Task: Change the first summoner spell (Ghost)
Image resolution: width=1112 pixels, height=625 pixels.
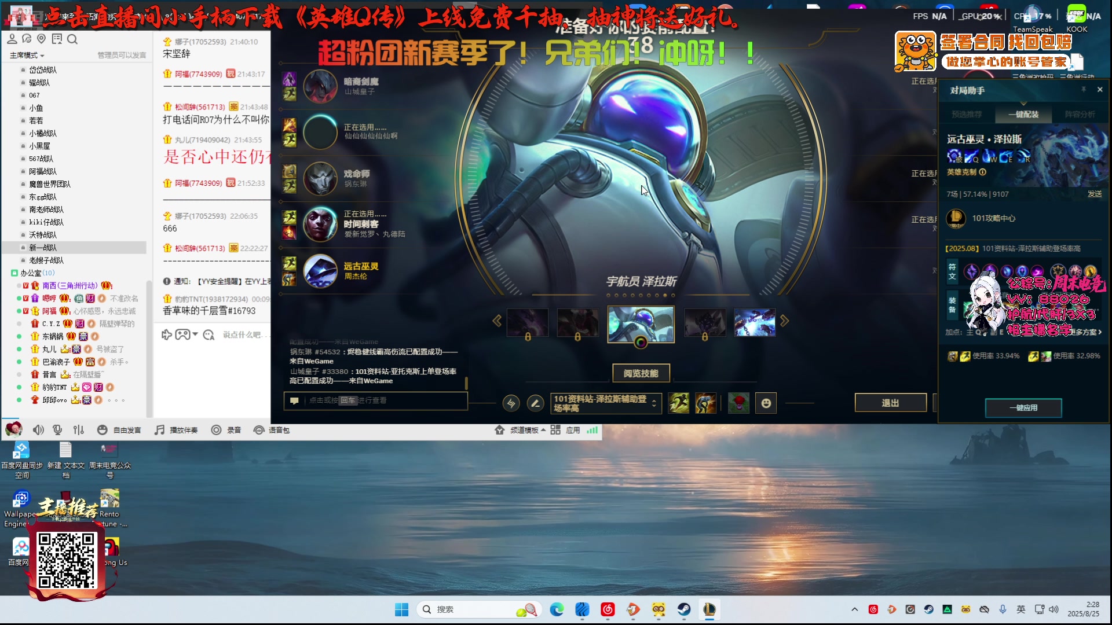Action: [x=679, y=403]
